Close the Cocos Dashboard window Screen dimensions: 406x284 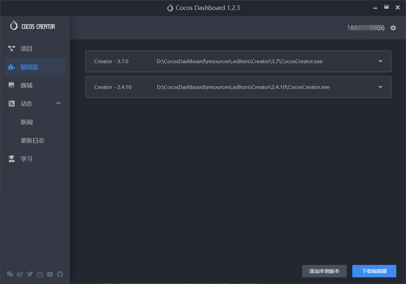tap(398, 7)
